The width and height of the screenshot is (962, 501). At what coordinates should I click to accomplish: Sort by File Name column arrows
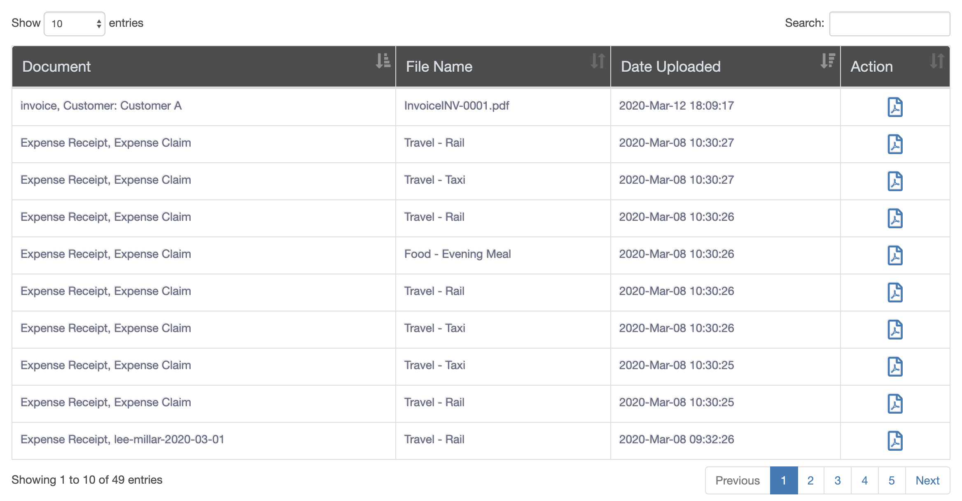598,61
